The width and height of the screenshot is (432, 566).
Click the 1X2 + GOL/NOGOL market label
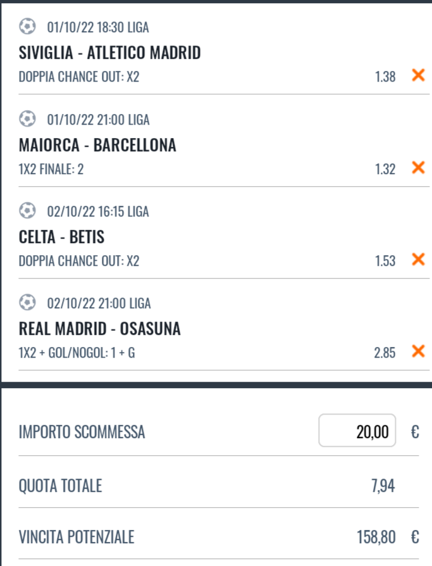click(63, 353)
